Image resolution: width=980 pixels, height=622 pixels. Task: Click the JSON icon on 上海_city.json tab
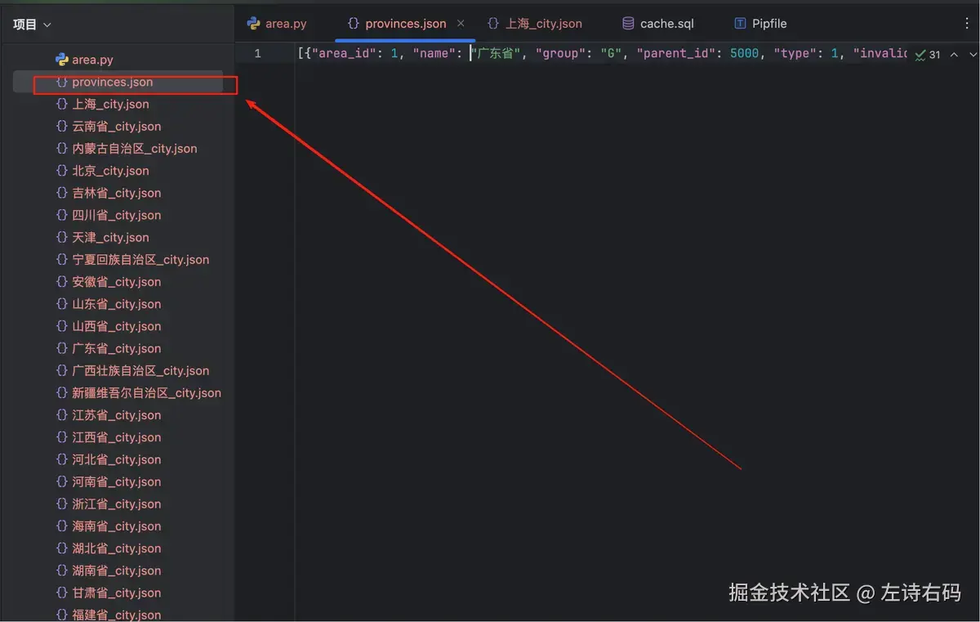(x=493, y=23)
